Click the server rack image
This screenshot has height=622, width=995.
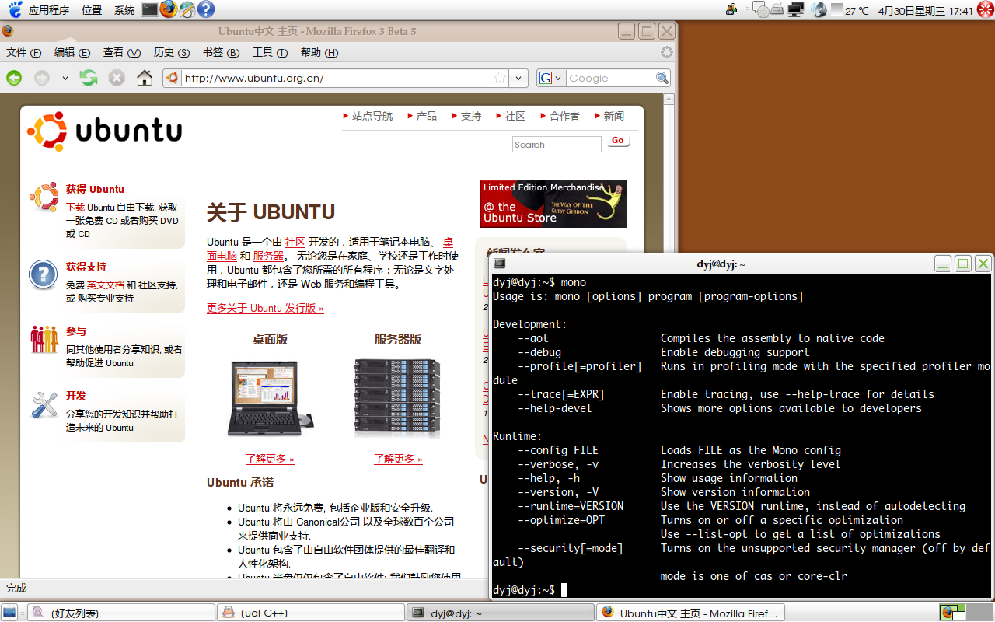tap(397, 397)
